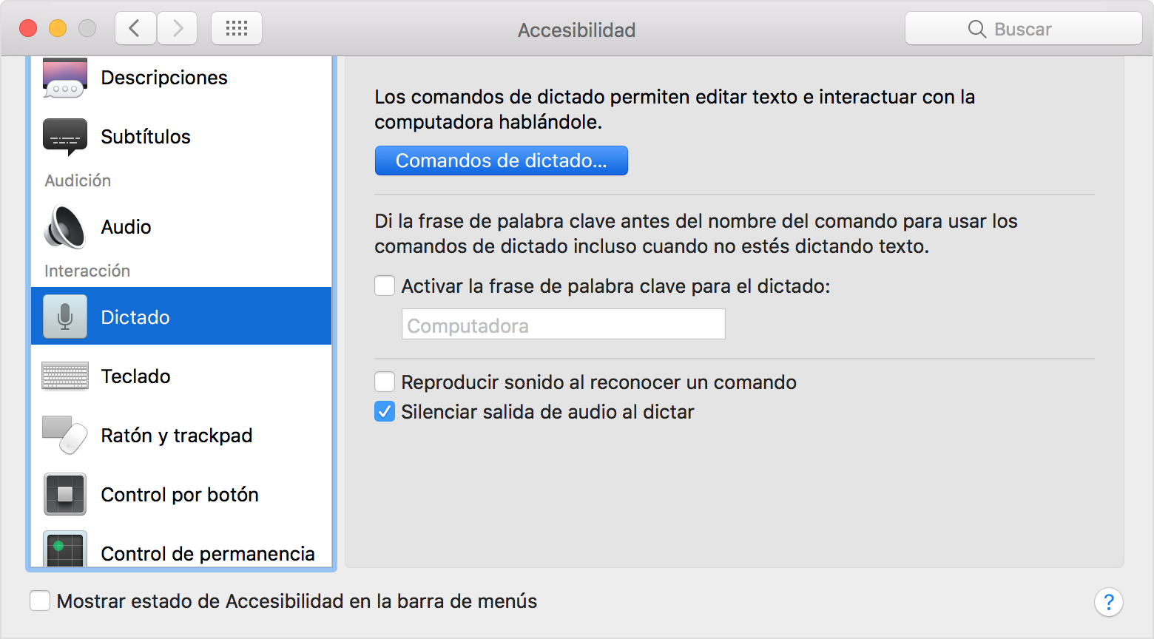The width and height of the screenshot is (1154, 639).
Task: Open the help question mark button
Action: click(1109, 602)
